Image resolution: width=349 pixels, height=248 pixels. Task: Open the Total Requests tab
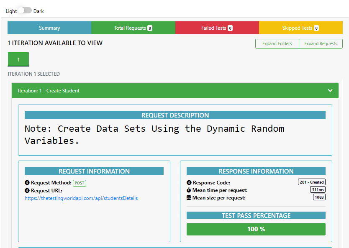coord(133,28)
